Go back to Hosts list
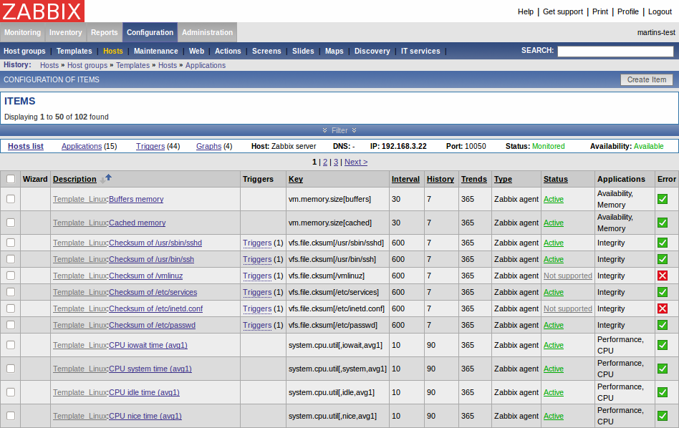This screenshot has width=679, height=428. pyautogui.click(x=26, y=146)
